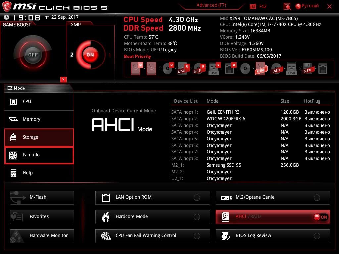
Task: Select the UEFI network boot icon
Action: (230, 68)
